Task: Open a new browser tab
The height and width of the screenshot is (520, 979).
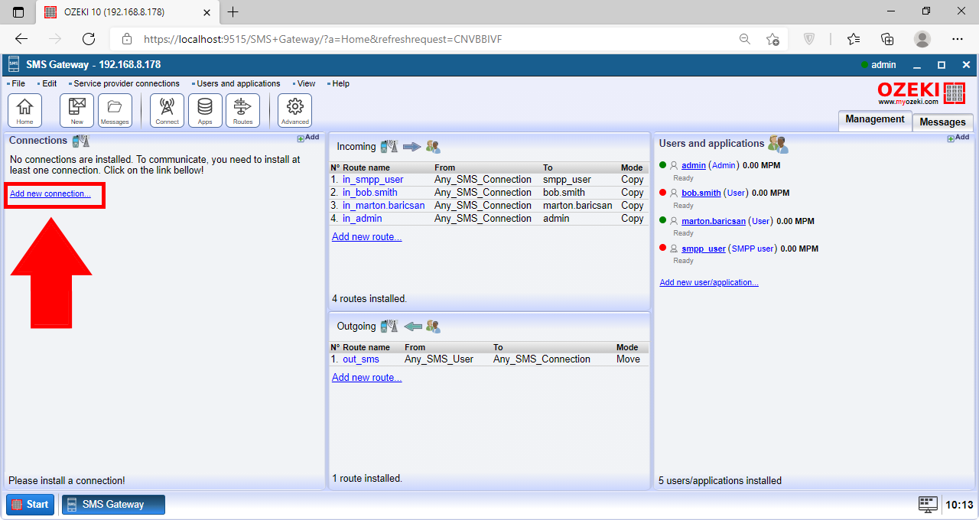Action: [x=233, y=12]
